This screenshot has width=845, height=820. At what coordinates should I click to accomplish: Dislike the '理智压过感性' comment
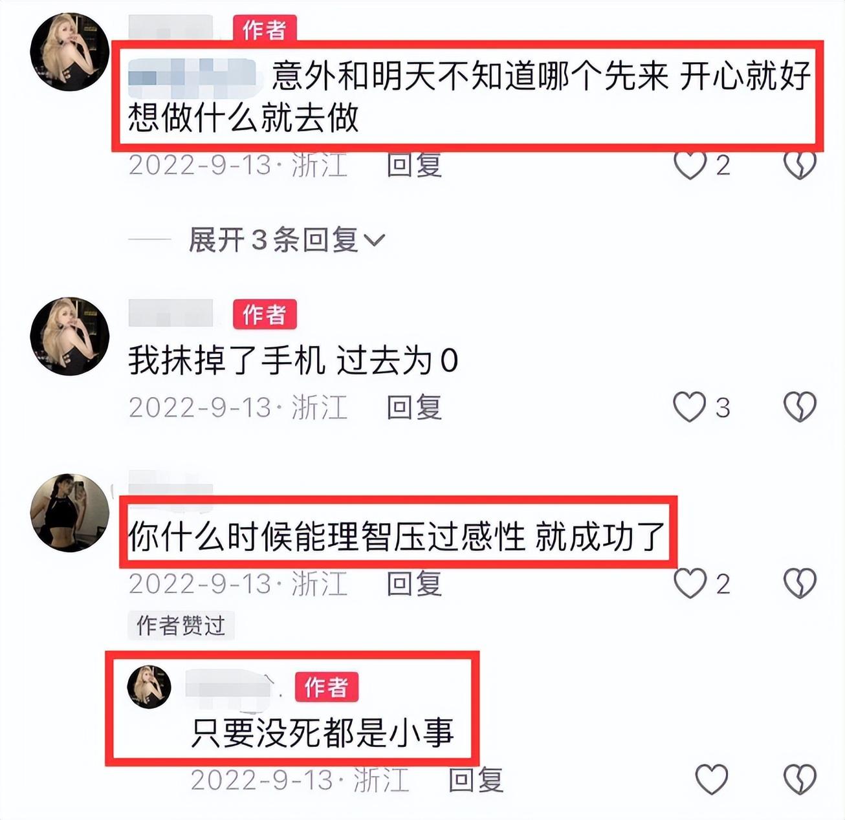click(800, 583)
